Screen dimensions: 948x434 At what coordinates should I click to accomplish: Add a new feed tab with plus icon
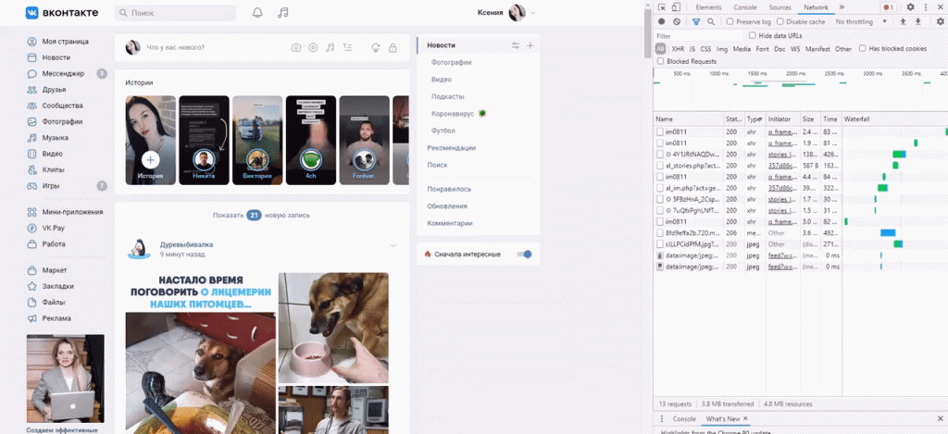click(530, 45)
